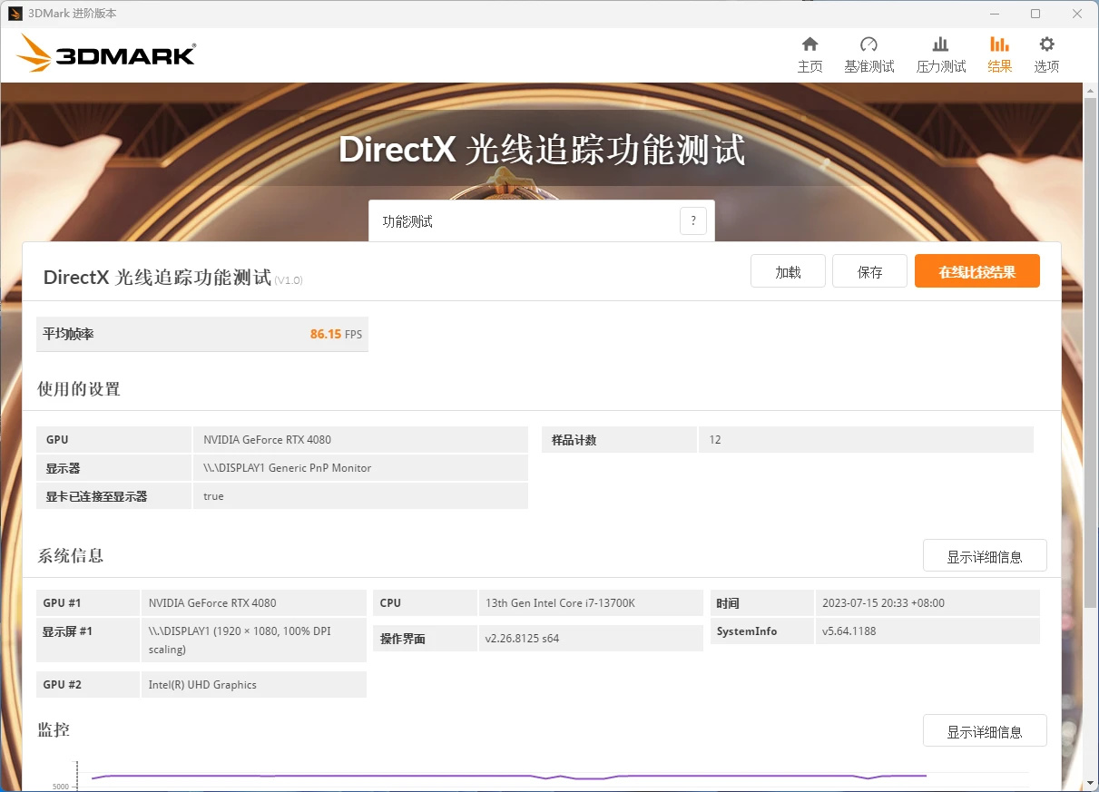Click the DirectX 光线追踪功能测试 banner heading
Viewport: 1099px width, 792px height.
coord(542,150)
